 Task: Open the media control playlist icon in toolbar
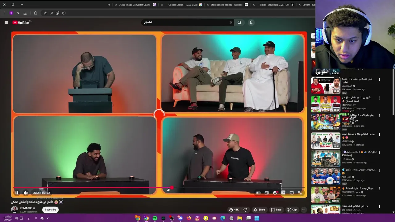coord(18,13)
